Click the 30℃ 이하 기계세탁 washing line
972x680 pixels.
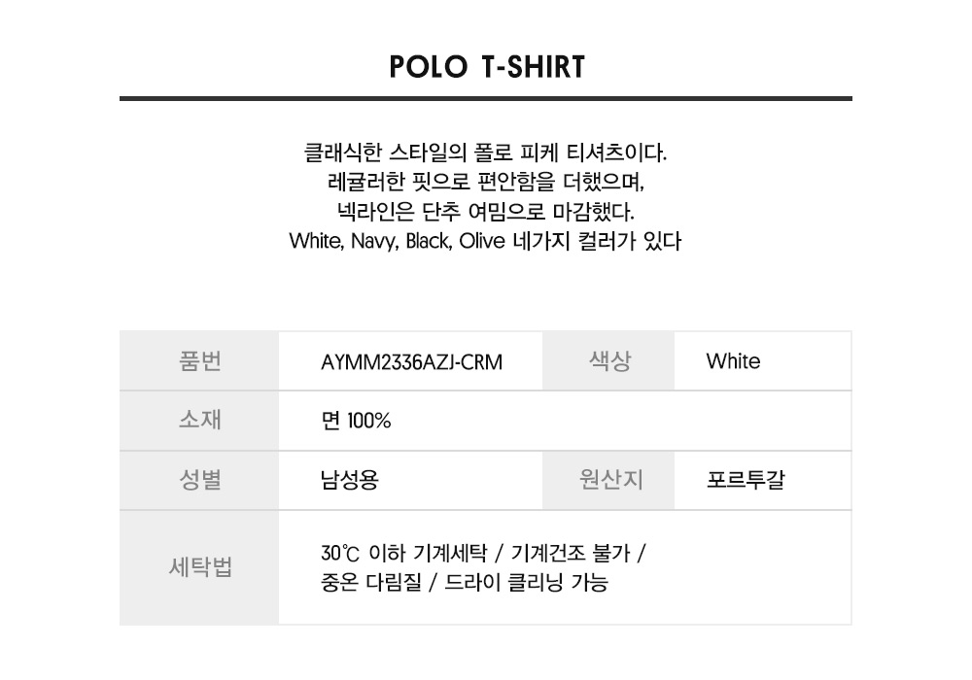(483, 553)
